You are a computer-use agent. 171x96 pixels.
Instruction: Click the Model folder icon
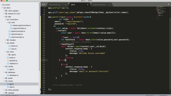point(8,43)
